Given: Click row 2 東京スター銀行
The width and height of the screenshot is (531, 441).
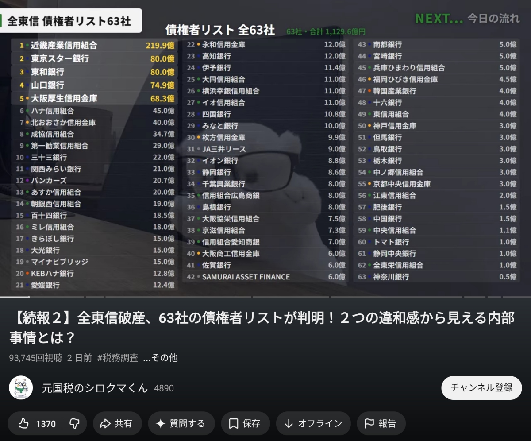Looking at the screenshot, I should [x=94, y=58].
